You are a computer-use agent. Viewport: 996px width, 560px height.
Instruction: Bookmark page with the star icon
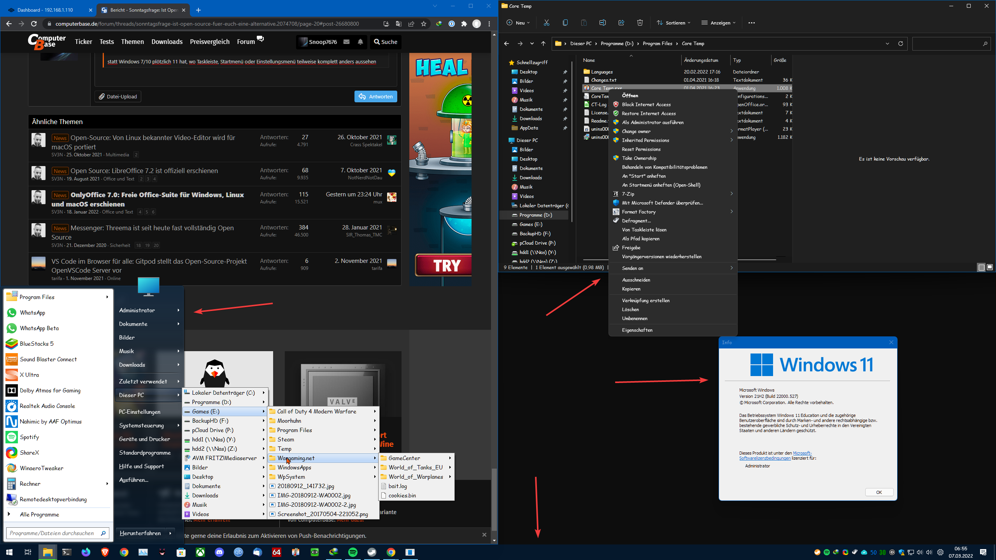424,24
